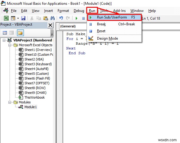
Task: Open the Edit menu
Action: click(24, 11)
